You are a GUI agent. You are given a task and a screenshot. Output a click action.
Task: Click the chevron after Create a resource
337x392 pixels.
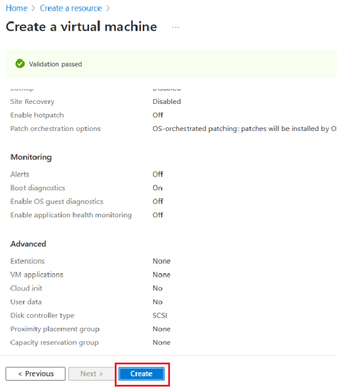tap(108, 8)
